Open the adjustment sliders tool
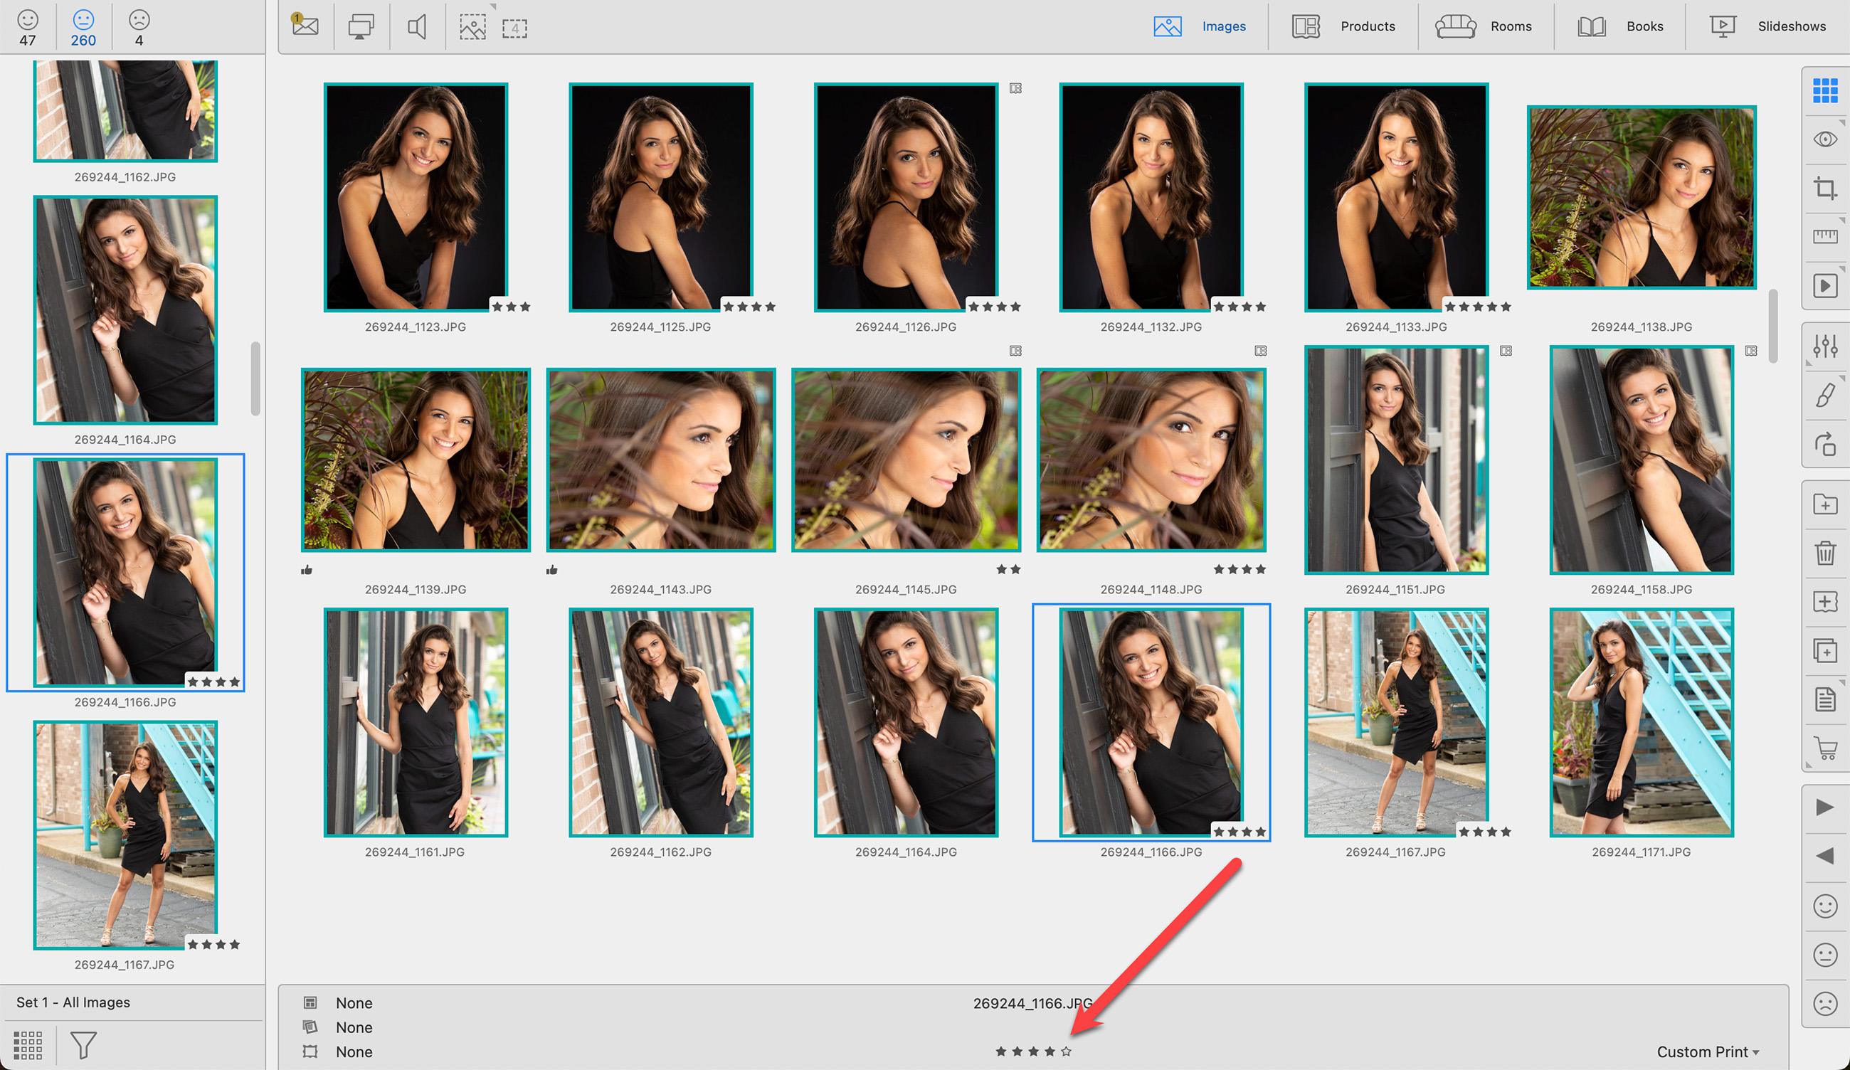 tap(1825, 346)
